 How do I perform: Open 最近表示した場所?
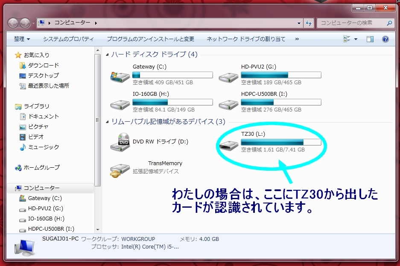(x=49, y=86)
